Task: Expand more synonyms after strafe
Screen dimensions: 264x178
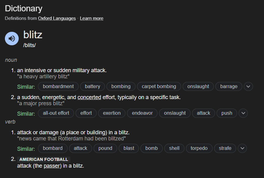Action: [242, 148]
